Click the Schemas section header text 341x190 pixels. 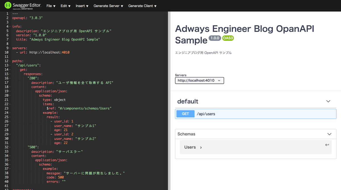click(x=186, y=134)
